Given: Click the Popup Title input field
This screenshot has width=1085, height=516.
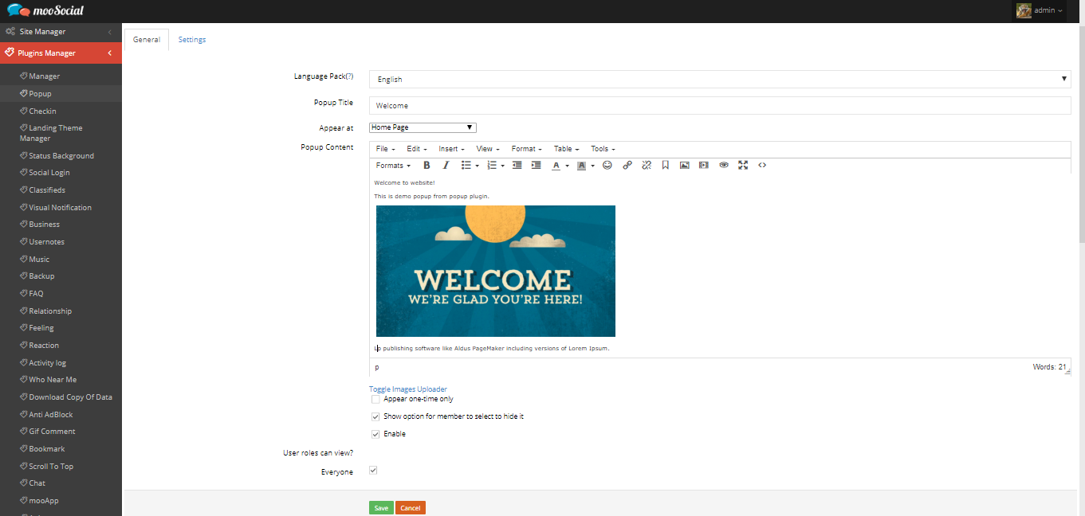Looking at the screenshot, I should [x=720, y=106].
